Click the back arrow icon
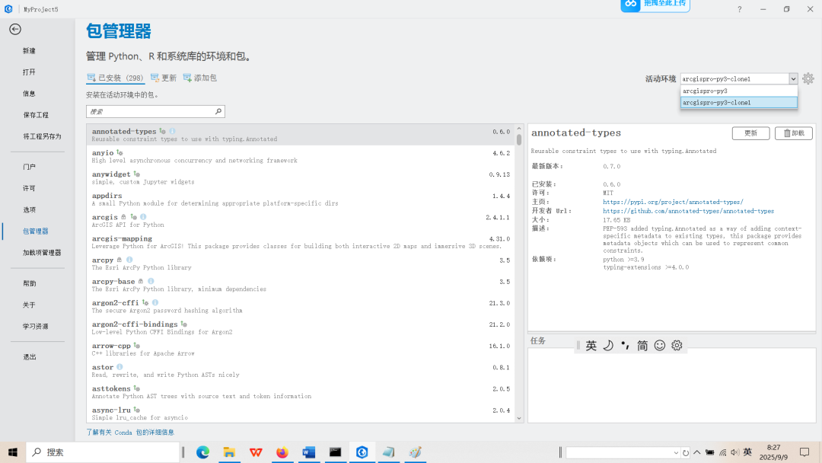 tap(15, 30)
